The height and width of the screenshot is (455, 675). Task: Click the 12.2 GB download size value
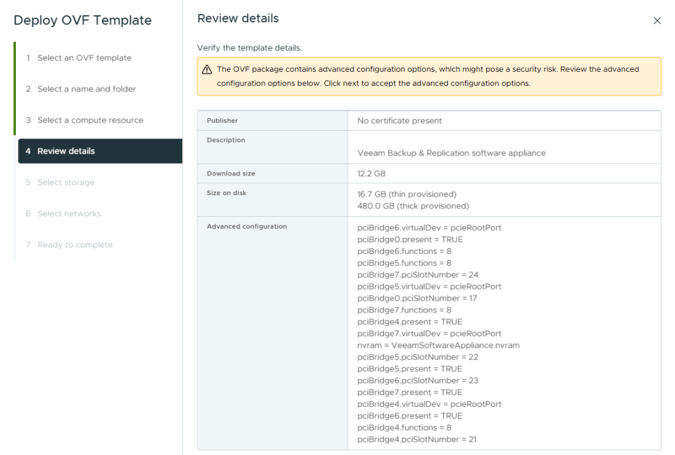(x=371, y=173)
